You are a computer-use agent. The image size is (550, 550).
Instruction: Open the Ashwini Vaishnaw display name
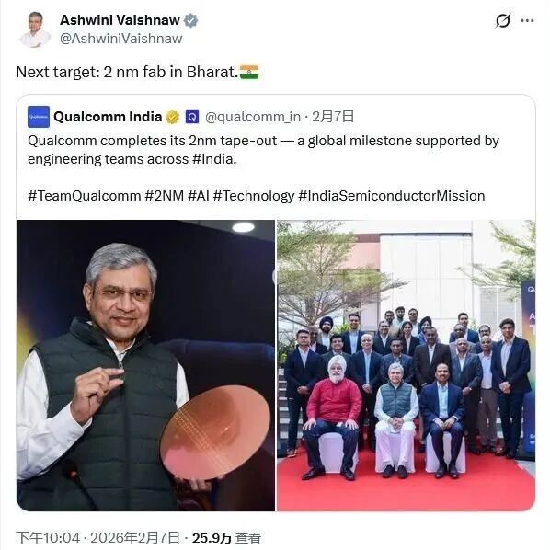click(120, 20)
